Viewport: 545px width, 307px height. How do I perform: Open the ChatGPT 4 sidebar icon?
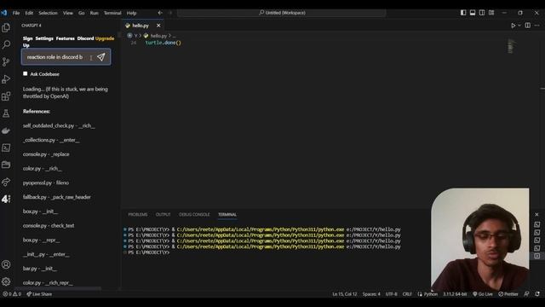click(6, 199)
